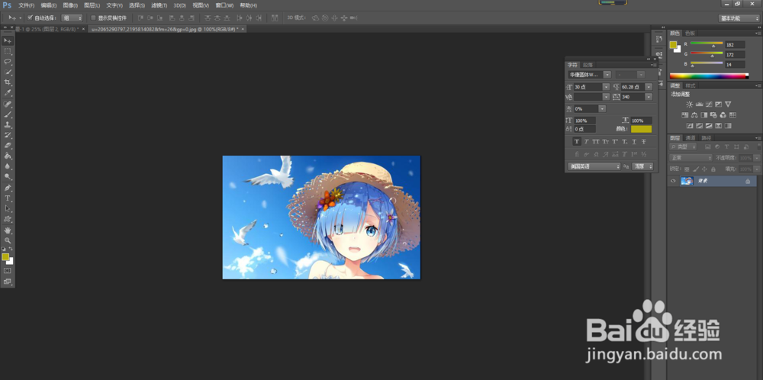
Task: Select the Blur tool
Action: click(8, 166)
